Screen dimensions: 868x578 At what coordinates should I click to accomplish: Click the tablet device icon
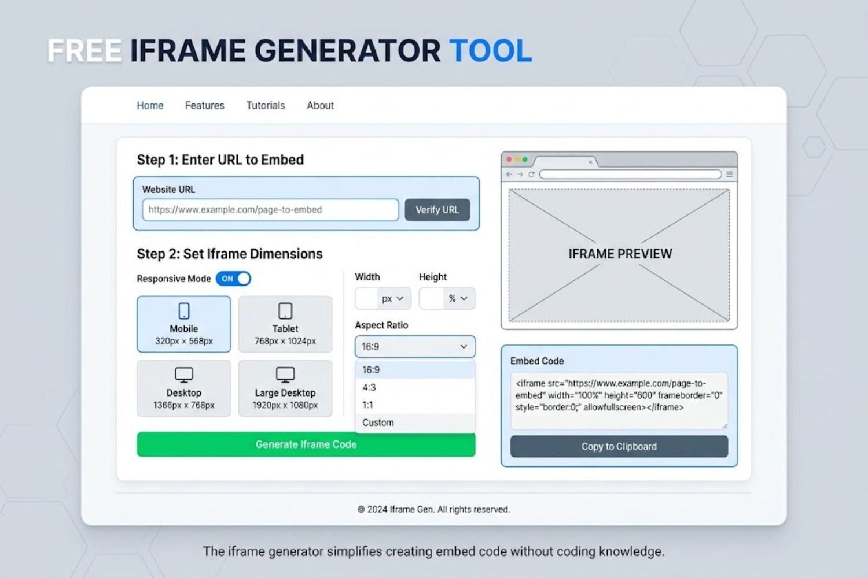[285, 311]
